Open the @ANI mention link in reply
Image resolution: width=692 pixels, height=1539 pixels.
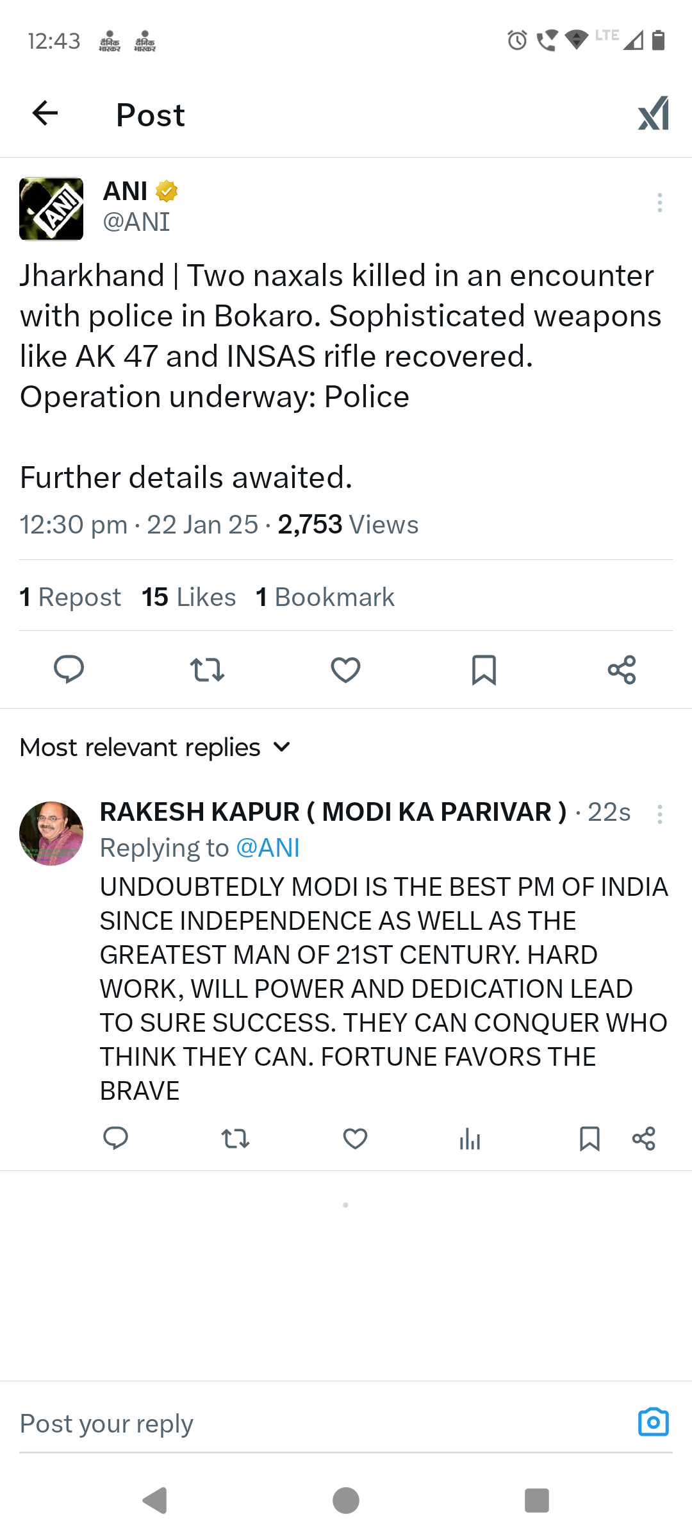[268, 848]
